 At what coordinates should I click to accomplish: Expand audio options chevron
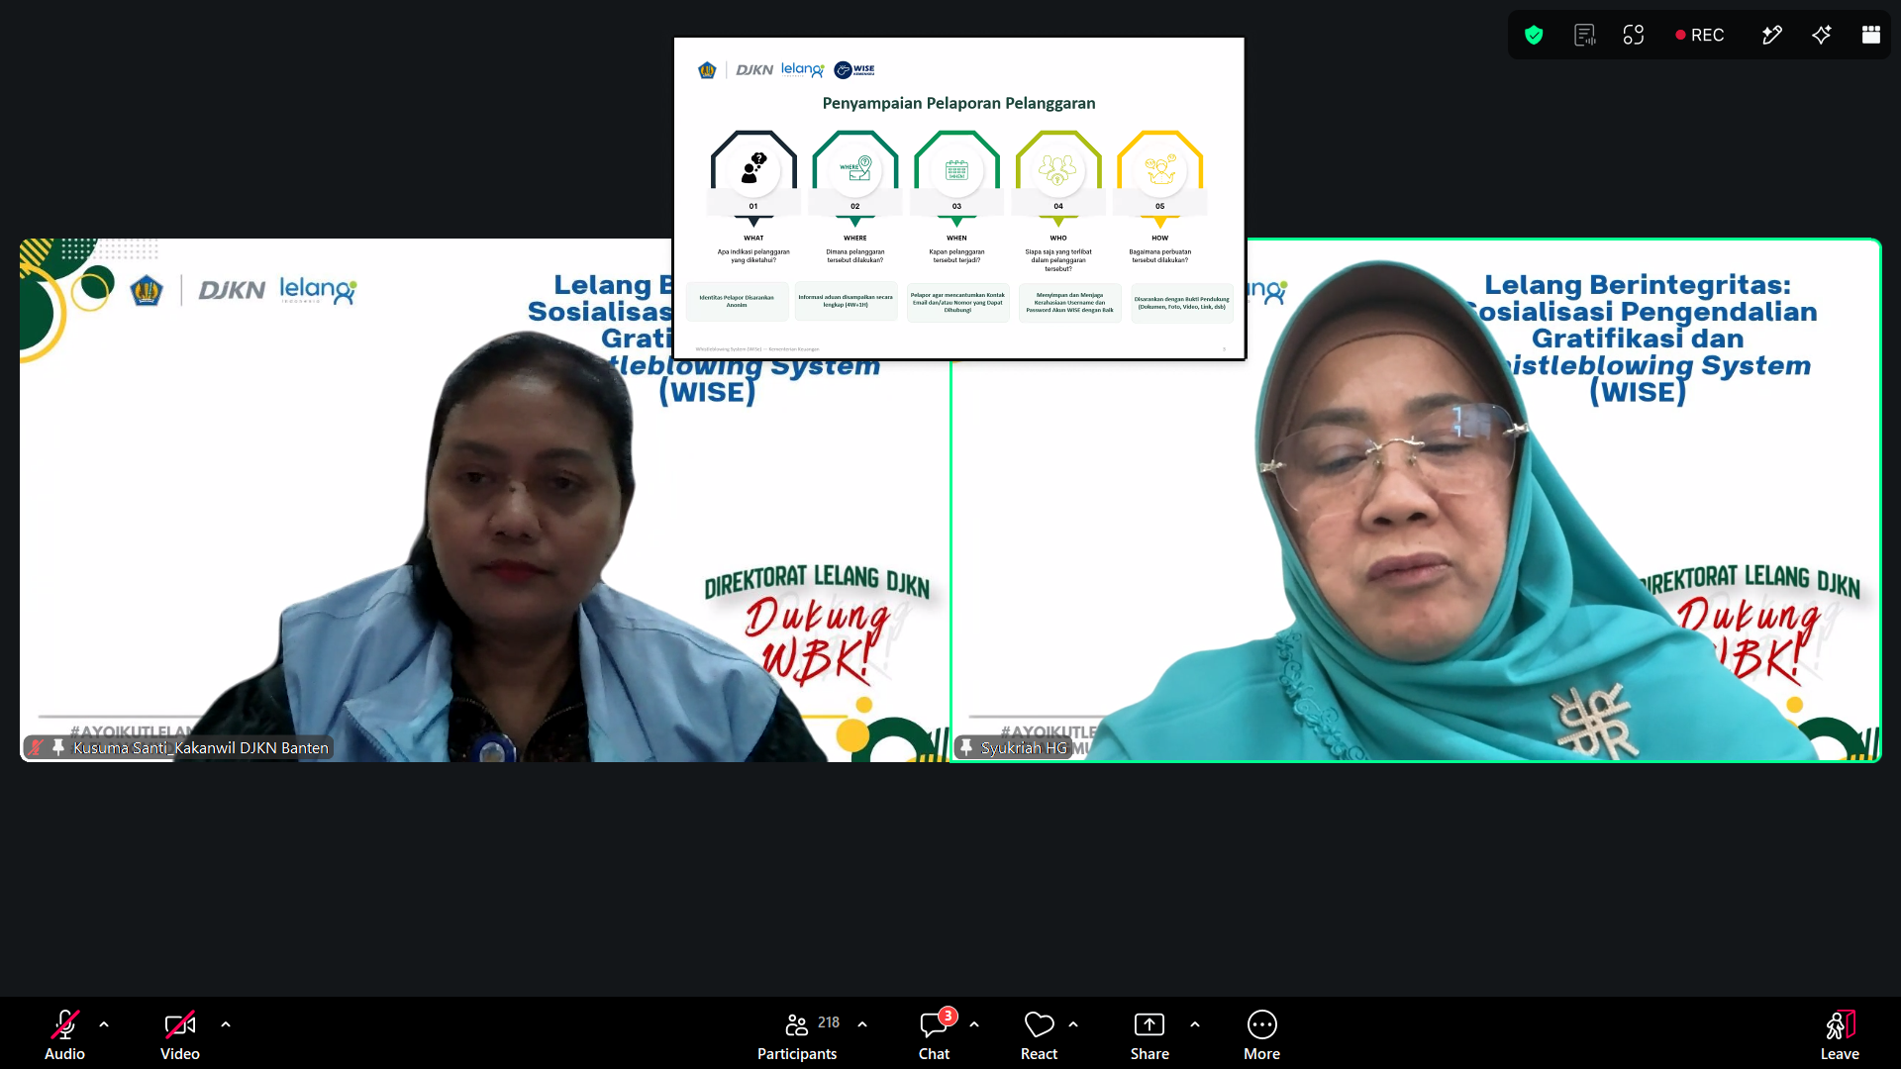pos(104,1024)
